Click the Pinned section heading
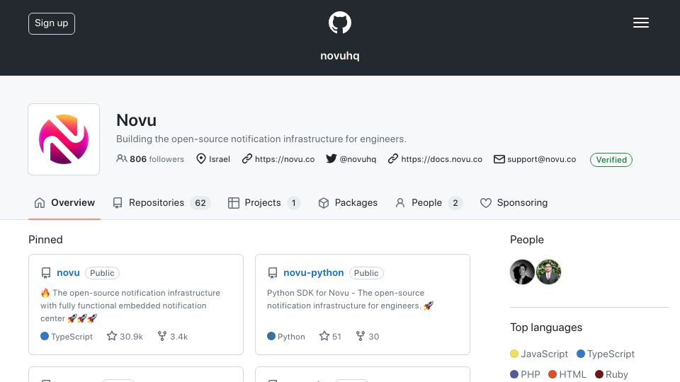680x382 pixels. (45, 240)
